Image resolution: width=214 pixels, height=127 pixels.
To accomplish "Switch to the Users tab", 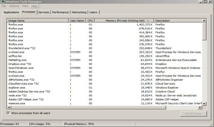I will pos(93,12).
